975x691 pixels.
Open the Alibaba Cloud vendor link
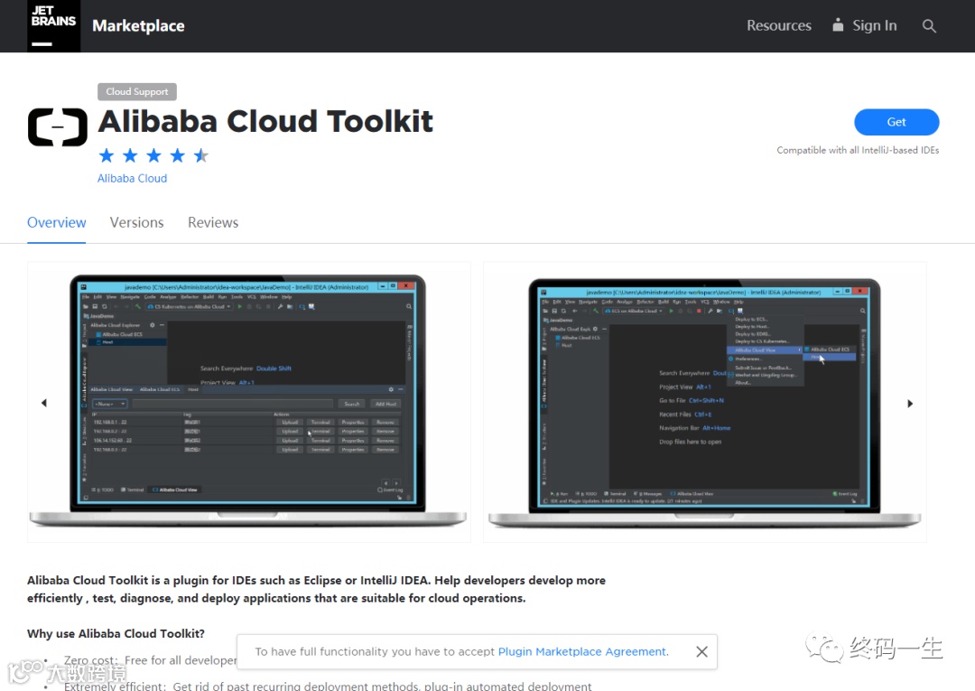pyautogui.click(x=132, y=179)
